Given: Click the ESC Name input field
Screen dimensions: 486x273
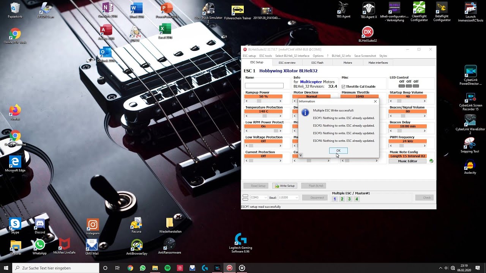Looking at the screenshot, I should [x=264, y=86].
